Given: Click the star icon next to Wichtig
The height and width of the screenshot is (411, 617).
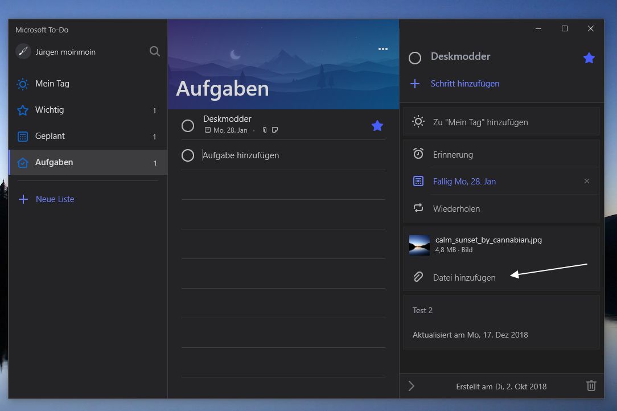Looking at the screenshot, I should 23,110.
